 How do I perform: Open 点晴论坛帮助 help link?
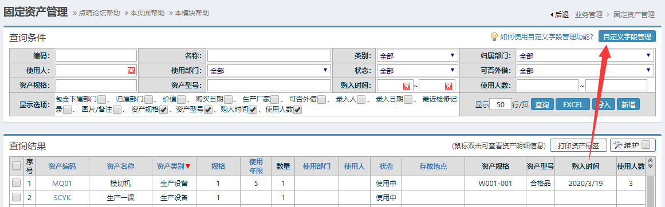point(99,13)
